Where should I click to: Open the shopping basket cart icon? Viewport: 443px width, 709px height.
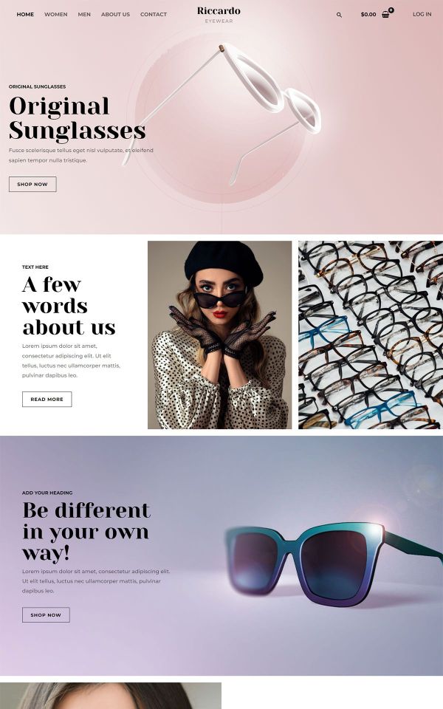(385, 15)
